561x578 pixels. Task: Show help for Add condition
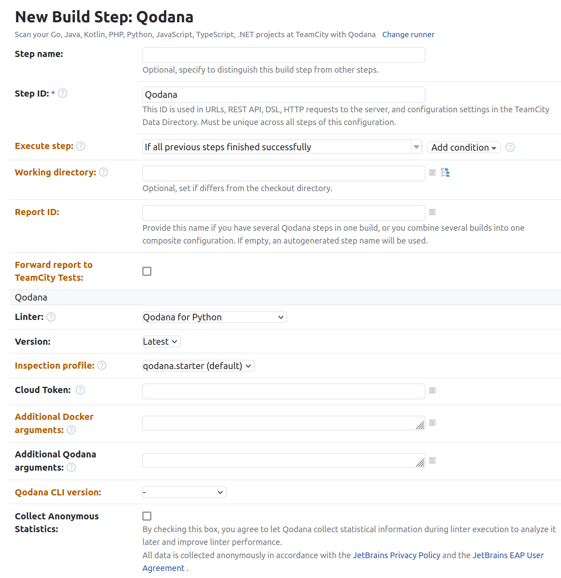[510, 147]
